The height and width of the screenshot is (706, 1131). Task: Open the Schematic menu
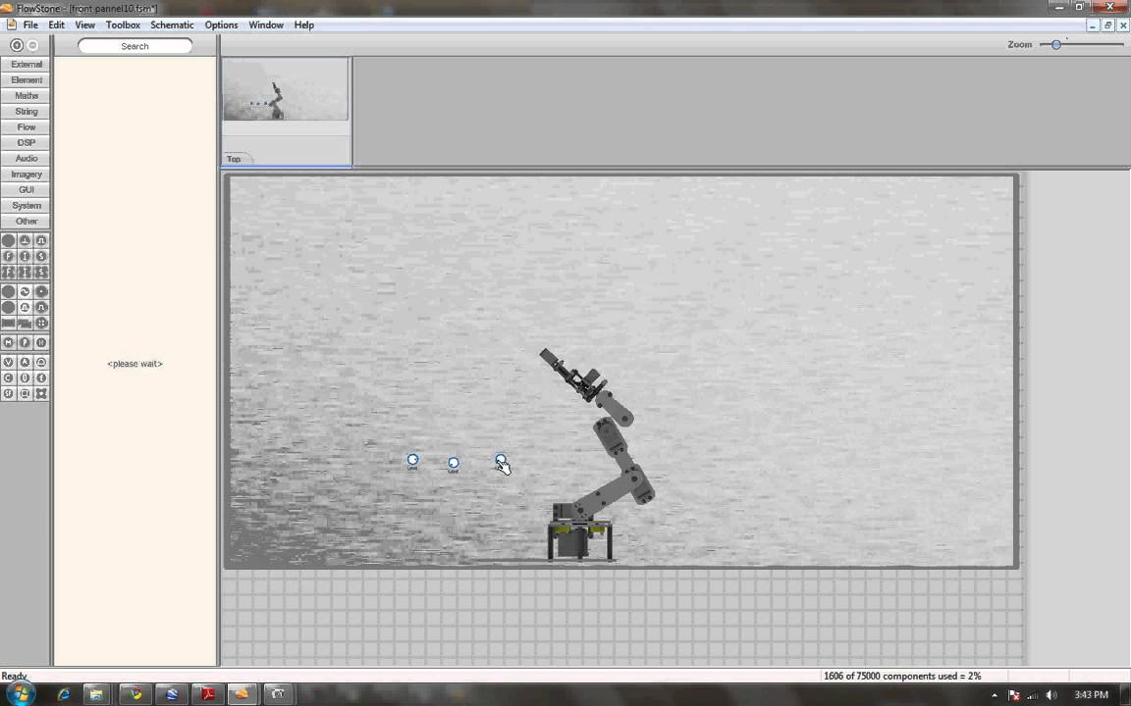pyautogui.click(x=172, y=25)
